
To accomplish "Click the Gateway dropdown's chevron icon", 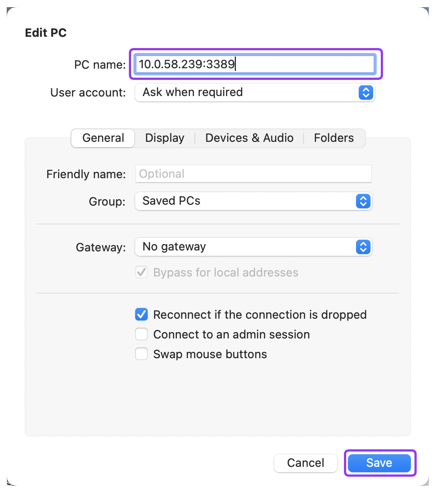I will [x=363, y=247].
